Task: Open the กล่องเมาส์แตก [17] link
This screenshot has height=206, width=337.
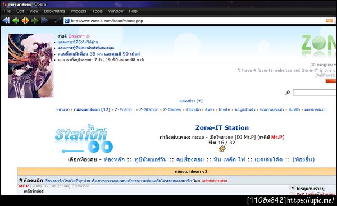Action: tap(92, 109)
